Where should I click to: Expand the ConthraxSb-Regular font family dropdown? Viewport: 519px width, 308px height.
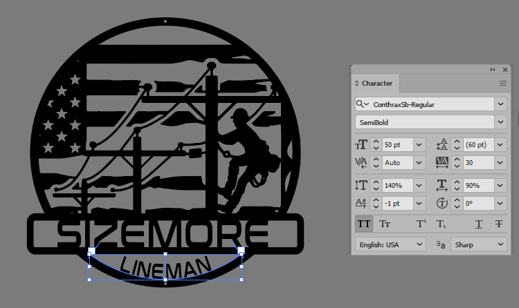coord(500,104)
